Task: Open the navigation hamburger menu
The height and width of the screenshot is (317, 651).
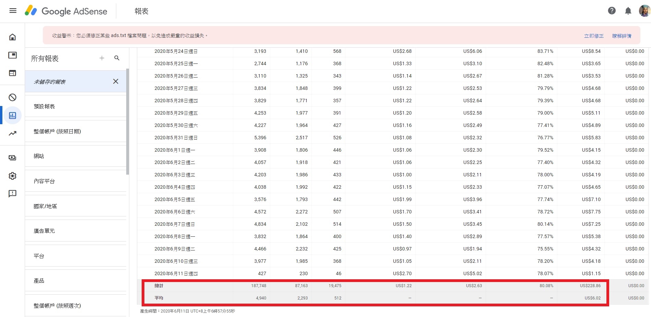Action: (13, 11)
